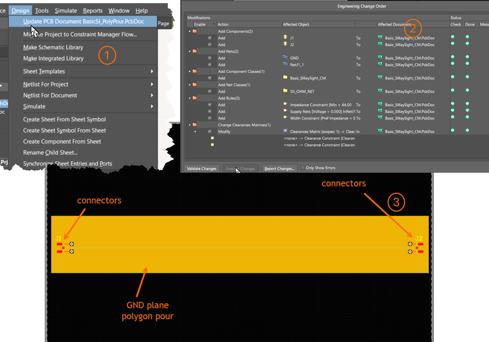Collapse the Add Components(2) group
The height and width of the screenshot is (342, 489).
[189, 31]
